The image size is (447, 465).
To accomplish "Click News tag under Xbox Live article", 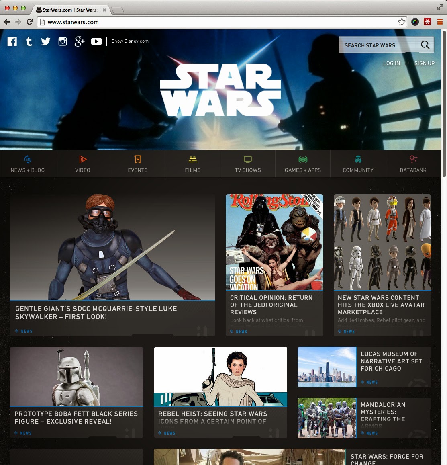I will (x=346, y=332).
